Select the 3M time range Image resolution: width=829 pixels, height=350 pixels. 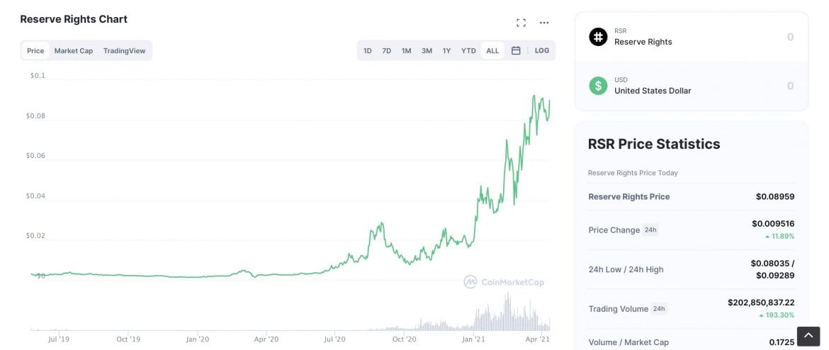click(x=427, y=50)
